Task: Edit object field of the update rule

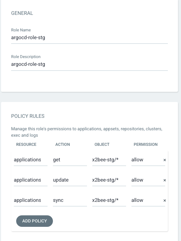Action: (x=109, y=180)
